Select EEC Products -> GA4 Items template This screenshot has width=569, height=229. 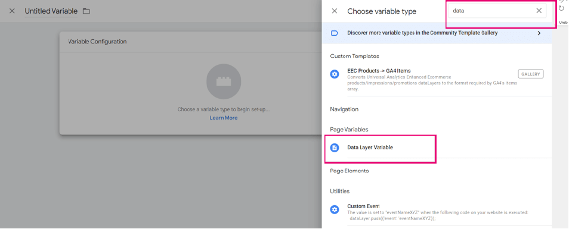[x=437, y=79]
